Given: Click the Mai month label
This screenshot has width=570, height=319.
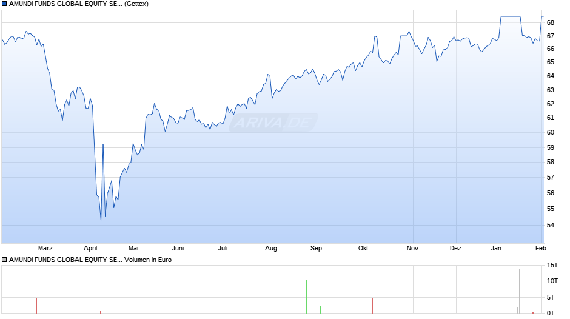Looking at the screenshot, I should coord(133,249).
